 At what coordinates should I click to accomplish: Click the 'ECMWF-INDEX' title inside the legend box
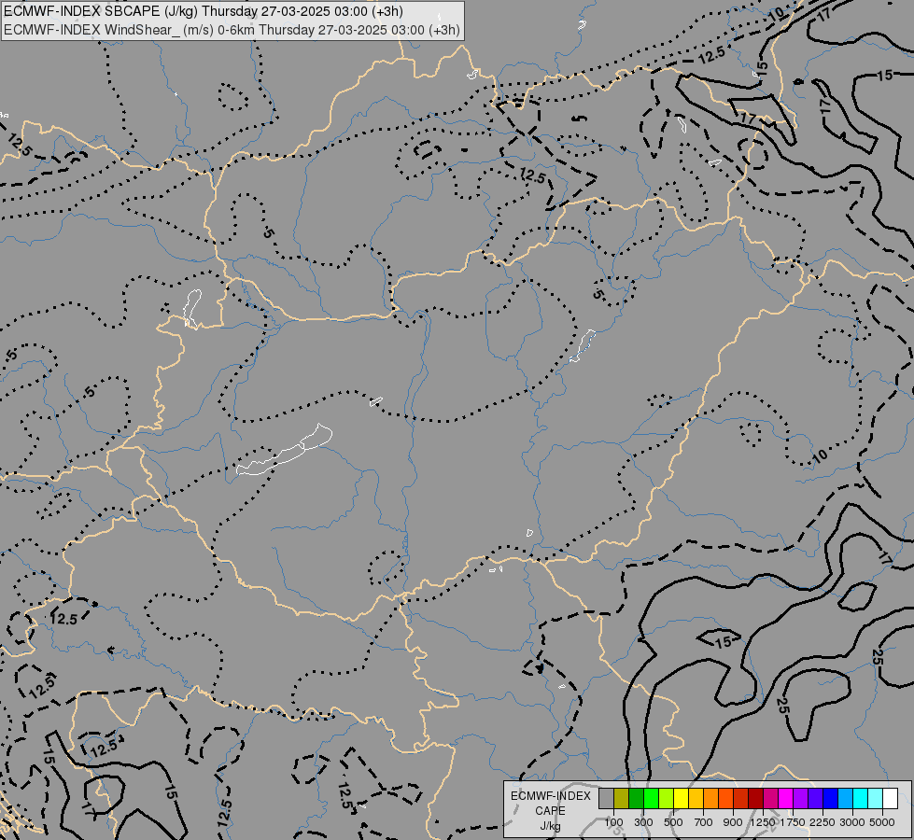click(550, 796)
